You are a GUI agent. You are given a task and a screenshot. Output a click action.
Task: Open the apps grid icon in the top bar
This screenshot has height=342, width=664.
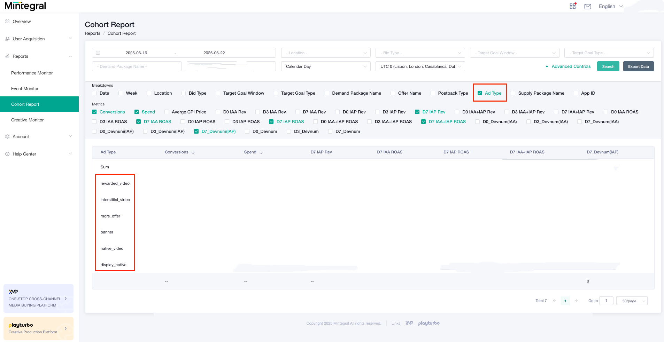pos(572,6)
